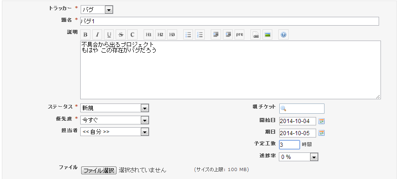Insert image icon in toolbar
Viewport: 401px width, 179px height.
[268, 34]
